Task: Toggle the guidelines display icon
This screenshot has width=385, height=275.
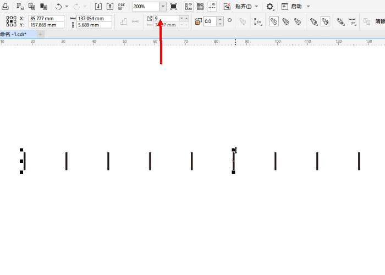Action: tap(212, 7)
